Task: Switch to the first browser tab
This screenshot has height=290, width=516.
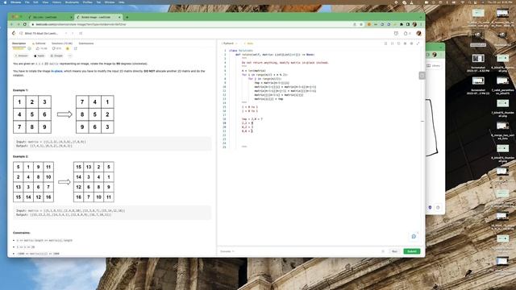Action: (50, 17)
